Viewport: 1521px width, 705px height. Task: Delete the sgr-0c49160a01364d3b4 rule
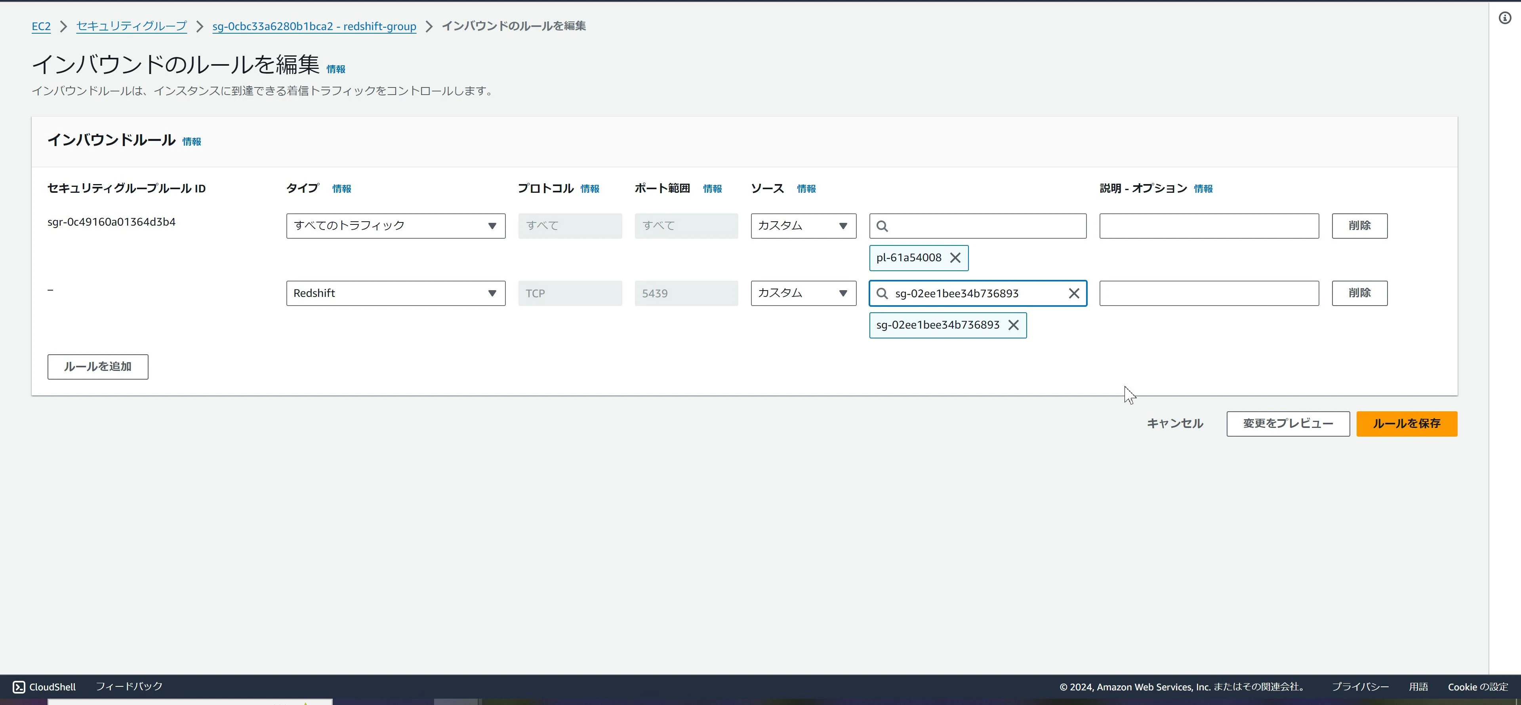[1359, 226]
